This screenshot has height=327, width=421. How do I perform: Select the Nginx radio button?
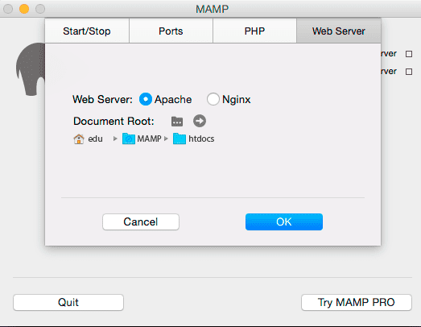tap(213, 99)
